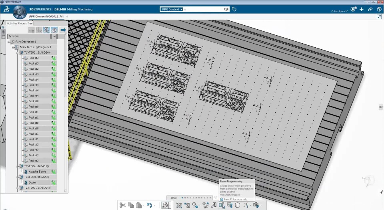Viewport: 384px width, 210px height.
Task: Select the first filled section dot beside Setup
Action: [x=182, y=198]
